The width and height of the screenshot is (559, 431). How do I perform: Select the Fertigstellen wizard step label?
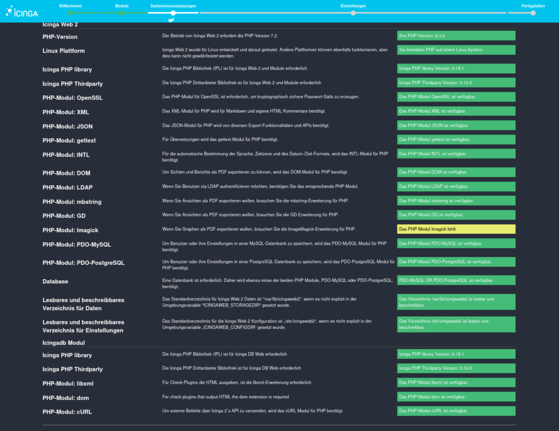pos(533,5)
